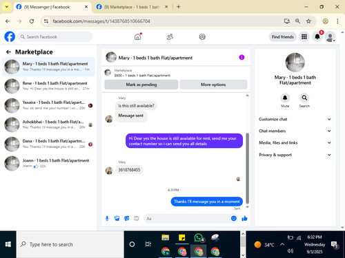Open the Groups icon in top navigation

(x=202, y=36)
